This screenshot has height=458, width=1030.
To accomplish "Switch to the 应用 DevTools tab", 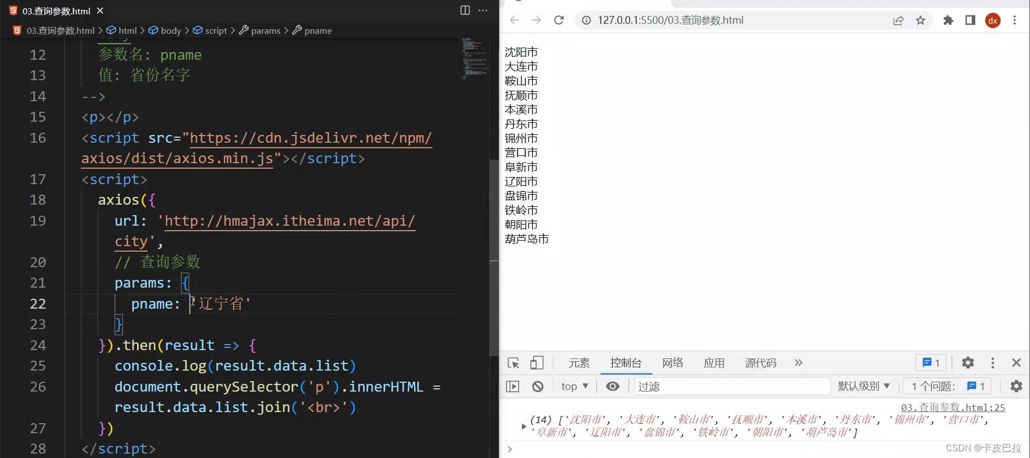I will coord(714,363).
